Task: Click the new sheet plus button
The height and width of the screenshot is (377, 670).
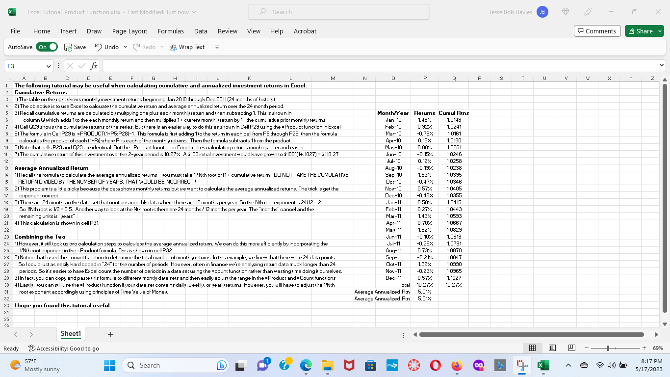Action: (110, 334)
